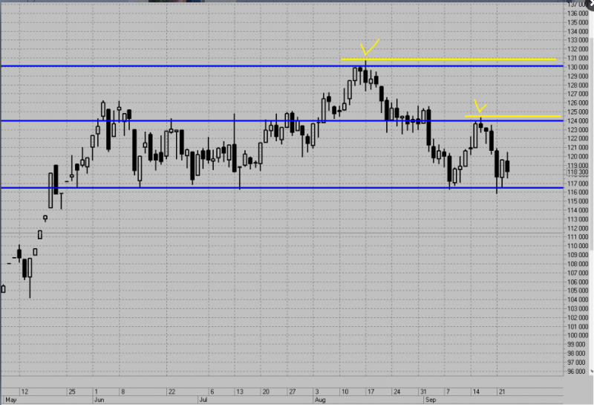594x405 pixels.
Task: Select the lower yellow line near 124 500
Action: [513, 116]
